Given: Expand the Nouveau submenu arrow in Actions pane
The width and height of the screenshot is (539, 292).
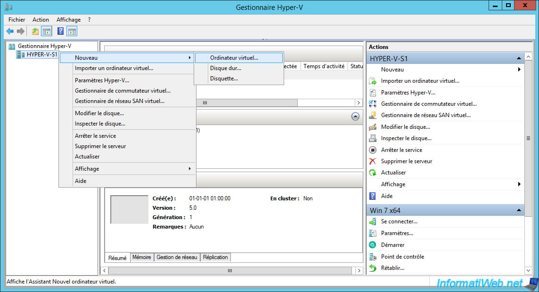Looking at the screenshot, I should (519, 70).
